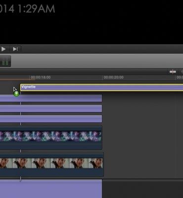Click the header bar of the sparkle clip
This screenshot has width=183, height=198.
[51, 128]
